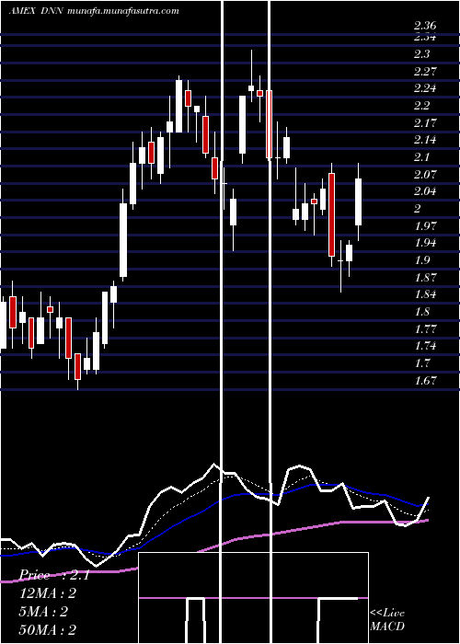
Task: Click the 1.94 price axis label
Action: pos(425,242)
